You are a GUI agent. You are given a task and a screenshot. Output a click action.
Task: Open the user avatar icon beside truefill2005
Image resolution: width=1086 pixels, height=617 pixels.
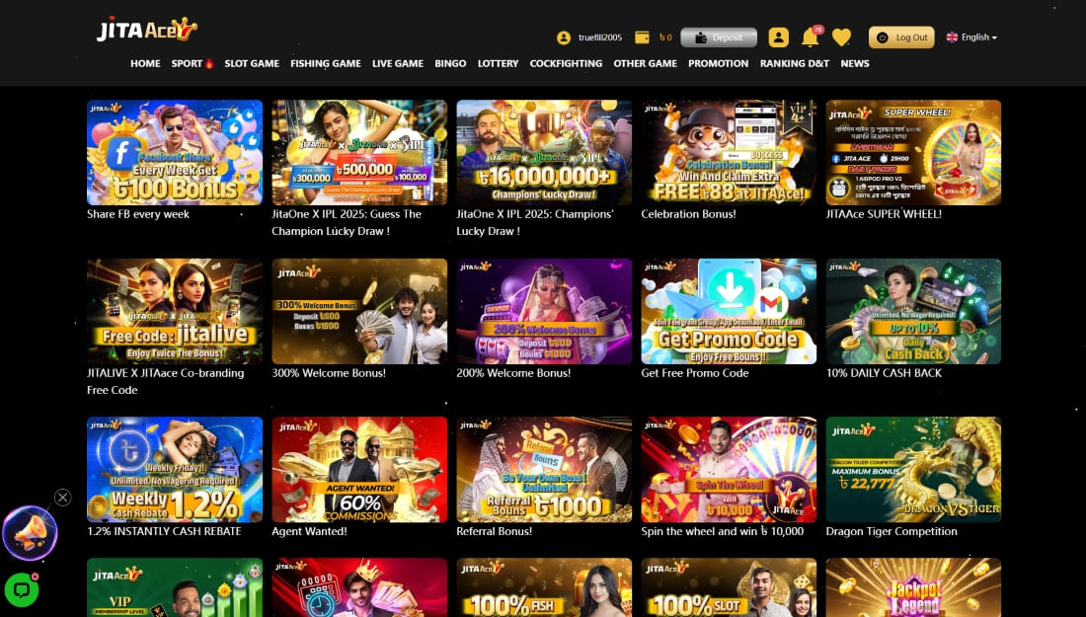564,38
